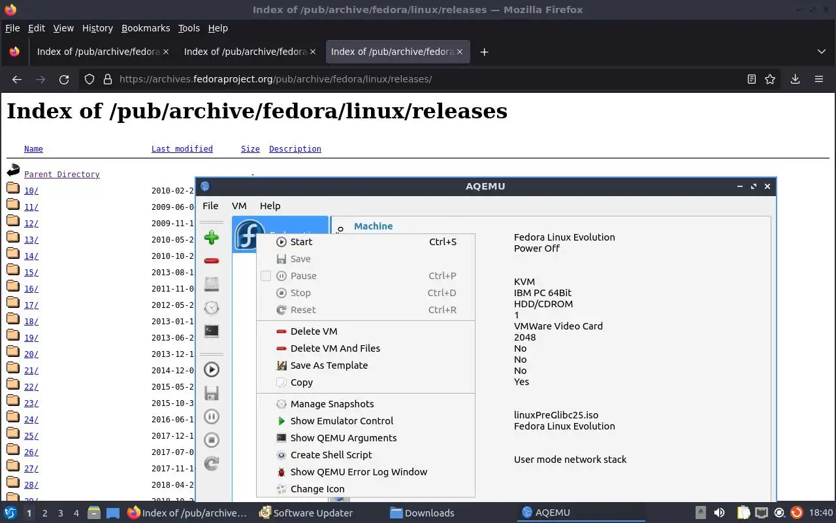The width and height of the screenshot is (836, 523).
Task: Bookmark this page with star icon
Action: click(770, 79)
